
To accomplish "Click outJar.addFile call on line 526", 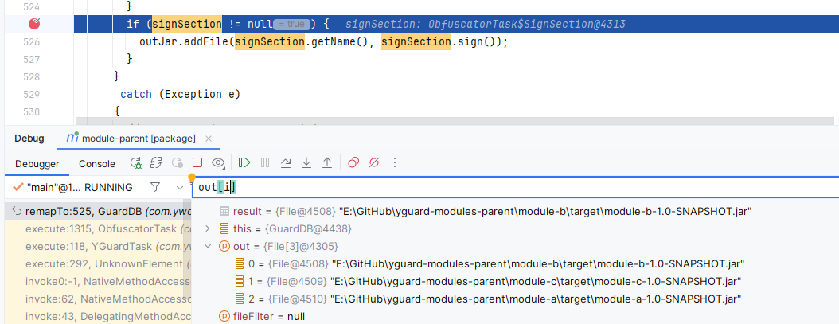I will tap(184, 41).
